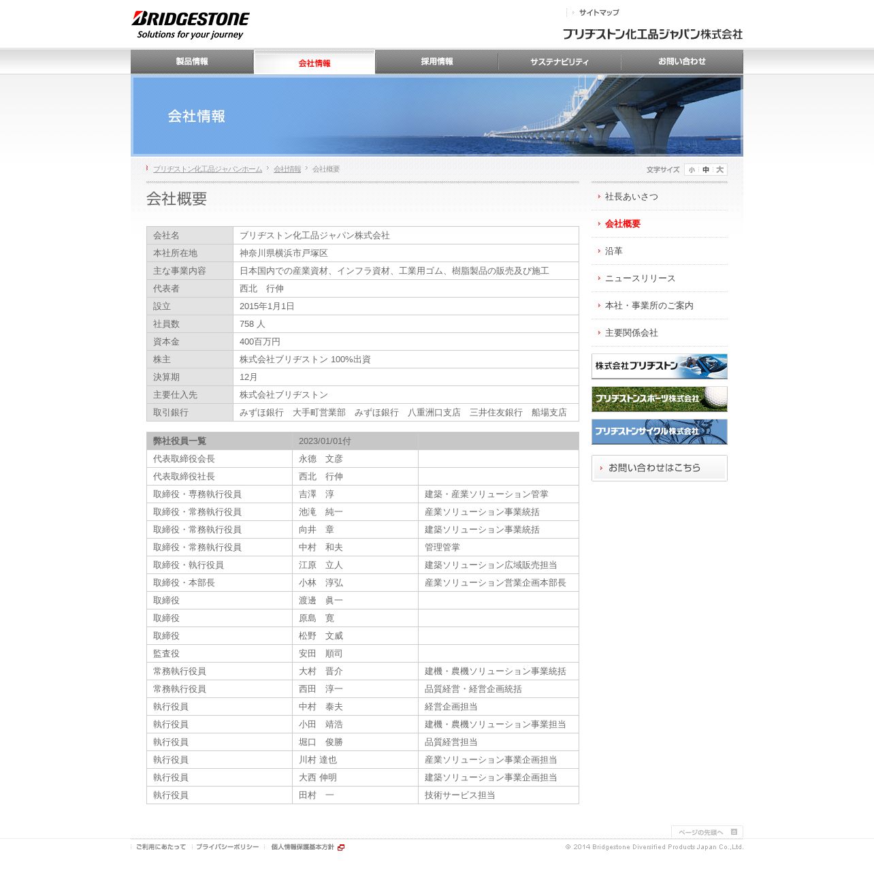
Task: Click the 社員数 value 758 人
Action: [x=253, y=324]
